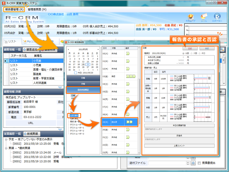Click the 反省点を記入します text area
Screen dimensions: 229x172
pyautogui.click(x=179, y=141)
